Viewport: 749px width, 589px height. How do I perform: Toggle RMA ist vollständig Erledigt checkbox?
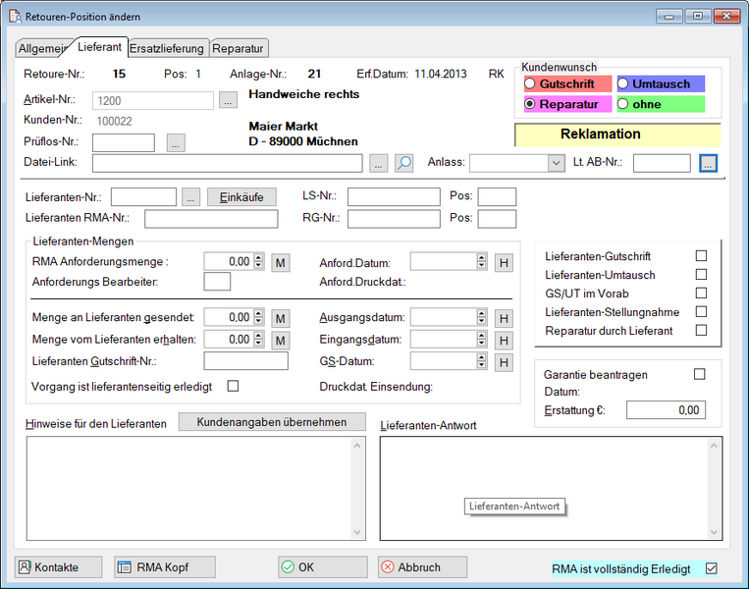712,568
